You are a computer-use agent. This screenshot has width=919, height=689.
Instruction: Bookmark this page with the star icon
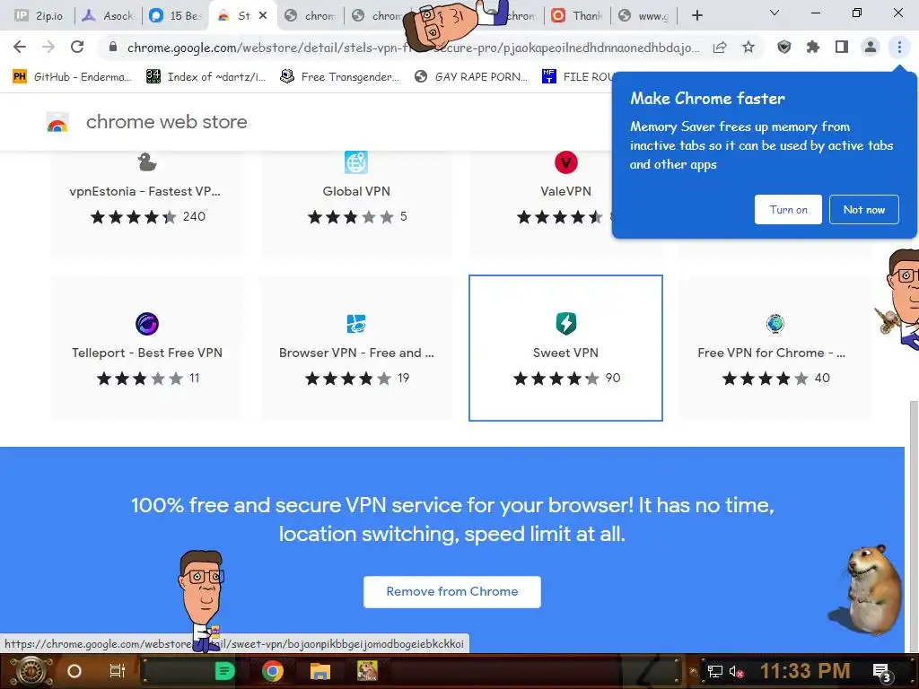[x=748, y=47]
